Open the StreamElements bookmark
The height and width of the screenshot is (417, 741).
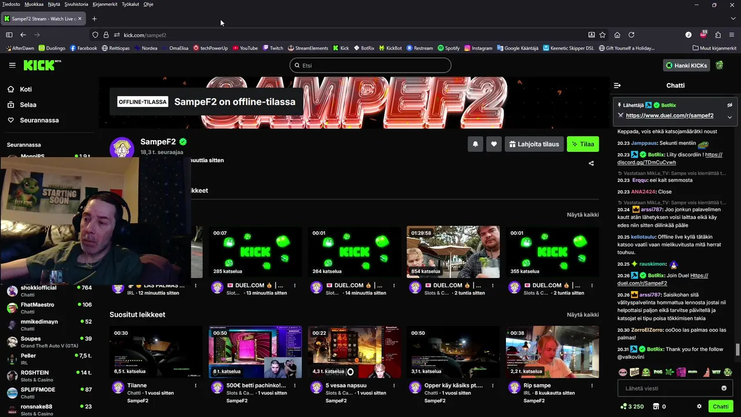pos(307,48)
